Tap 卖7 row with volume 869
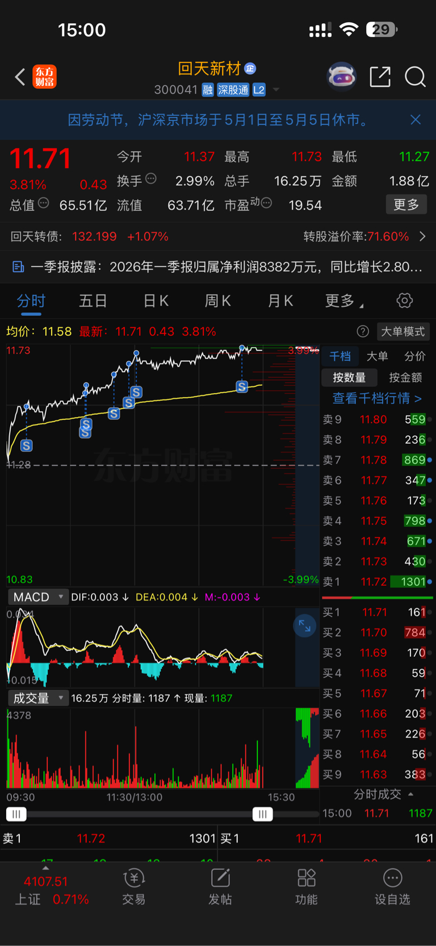The height and width of the screenshot is (946, 436). [x=377, y=460]
